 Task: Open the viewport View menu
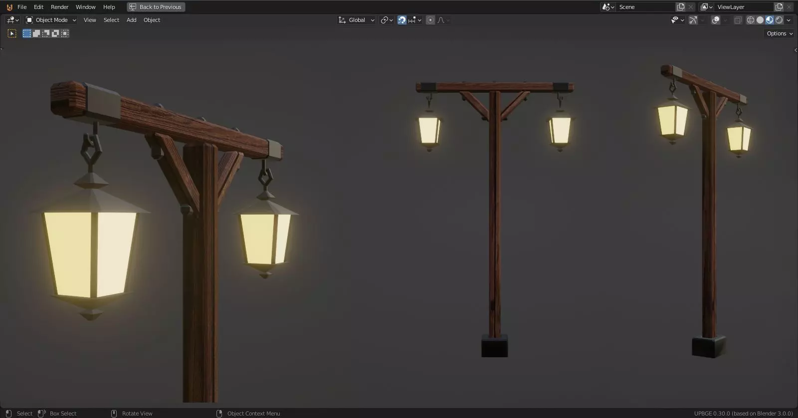(90, 20)
